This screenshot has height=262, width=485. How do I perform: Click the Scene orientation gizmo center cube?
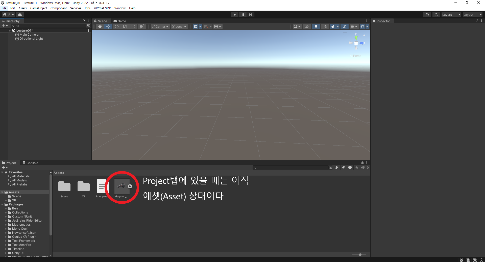pyautogui.click(x=356, y=43)
